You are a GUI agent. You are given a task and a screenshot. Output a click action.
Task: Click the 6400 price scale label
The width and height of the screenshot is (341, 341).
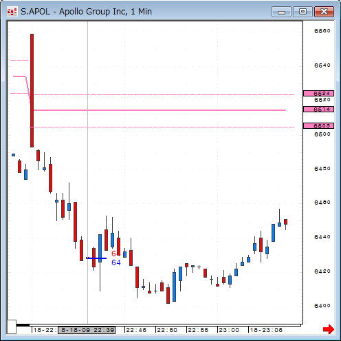(322, 306)
